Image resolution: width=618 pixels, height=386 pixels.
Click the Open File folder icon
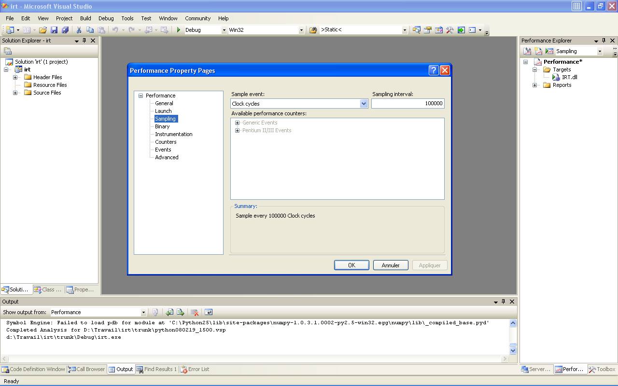click(43, 30)
